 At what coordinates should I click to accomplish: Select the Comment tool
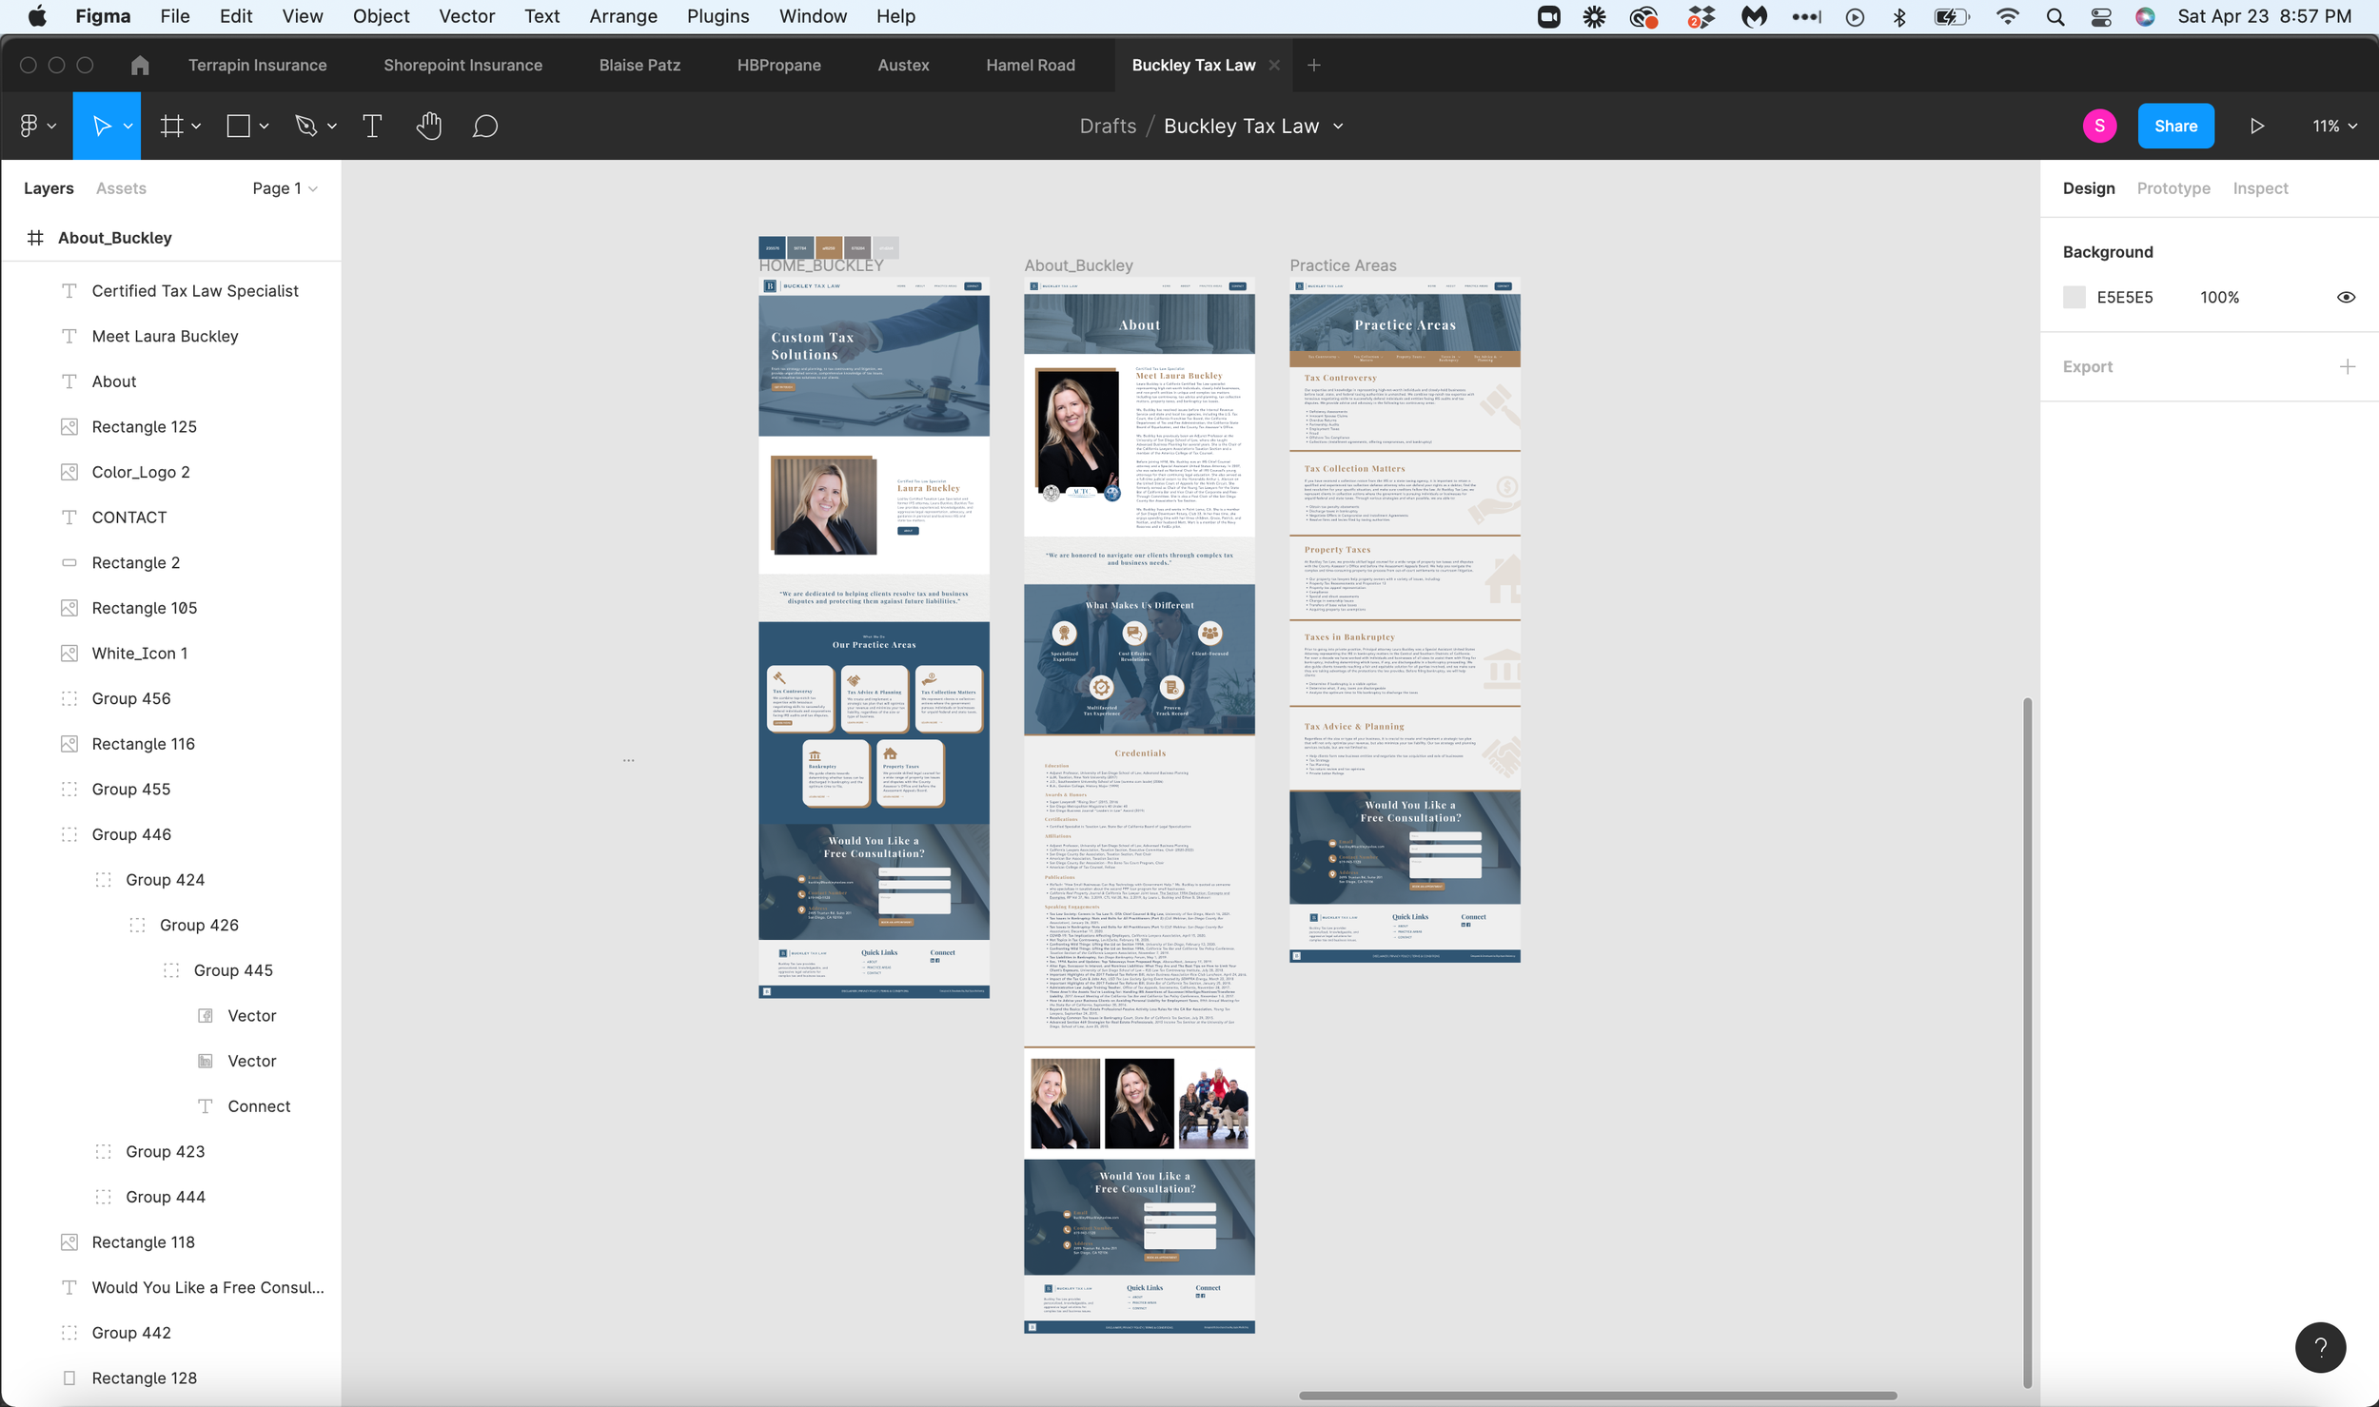485,126
